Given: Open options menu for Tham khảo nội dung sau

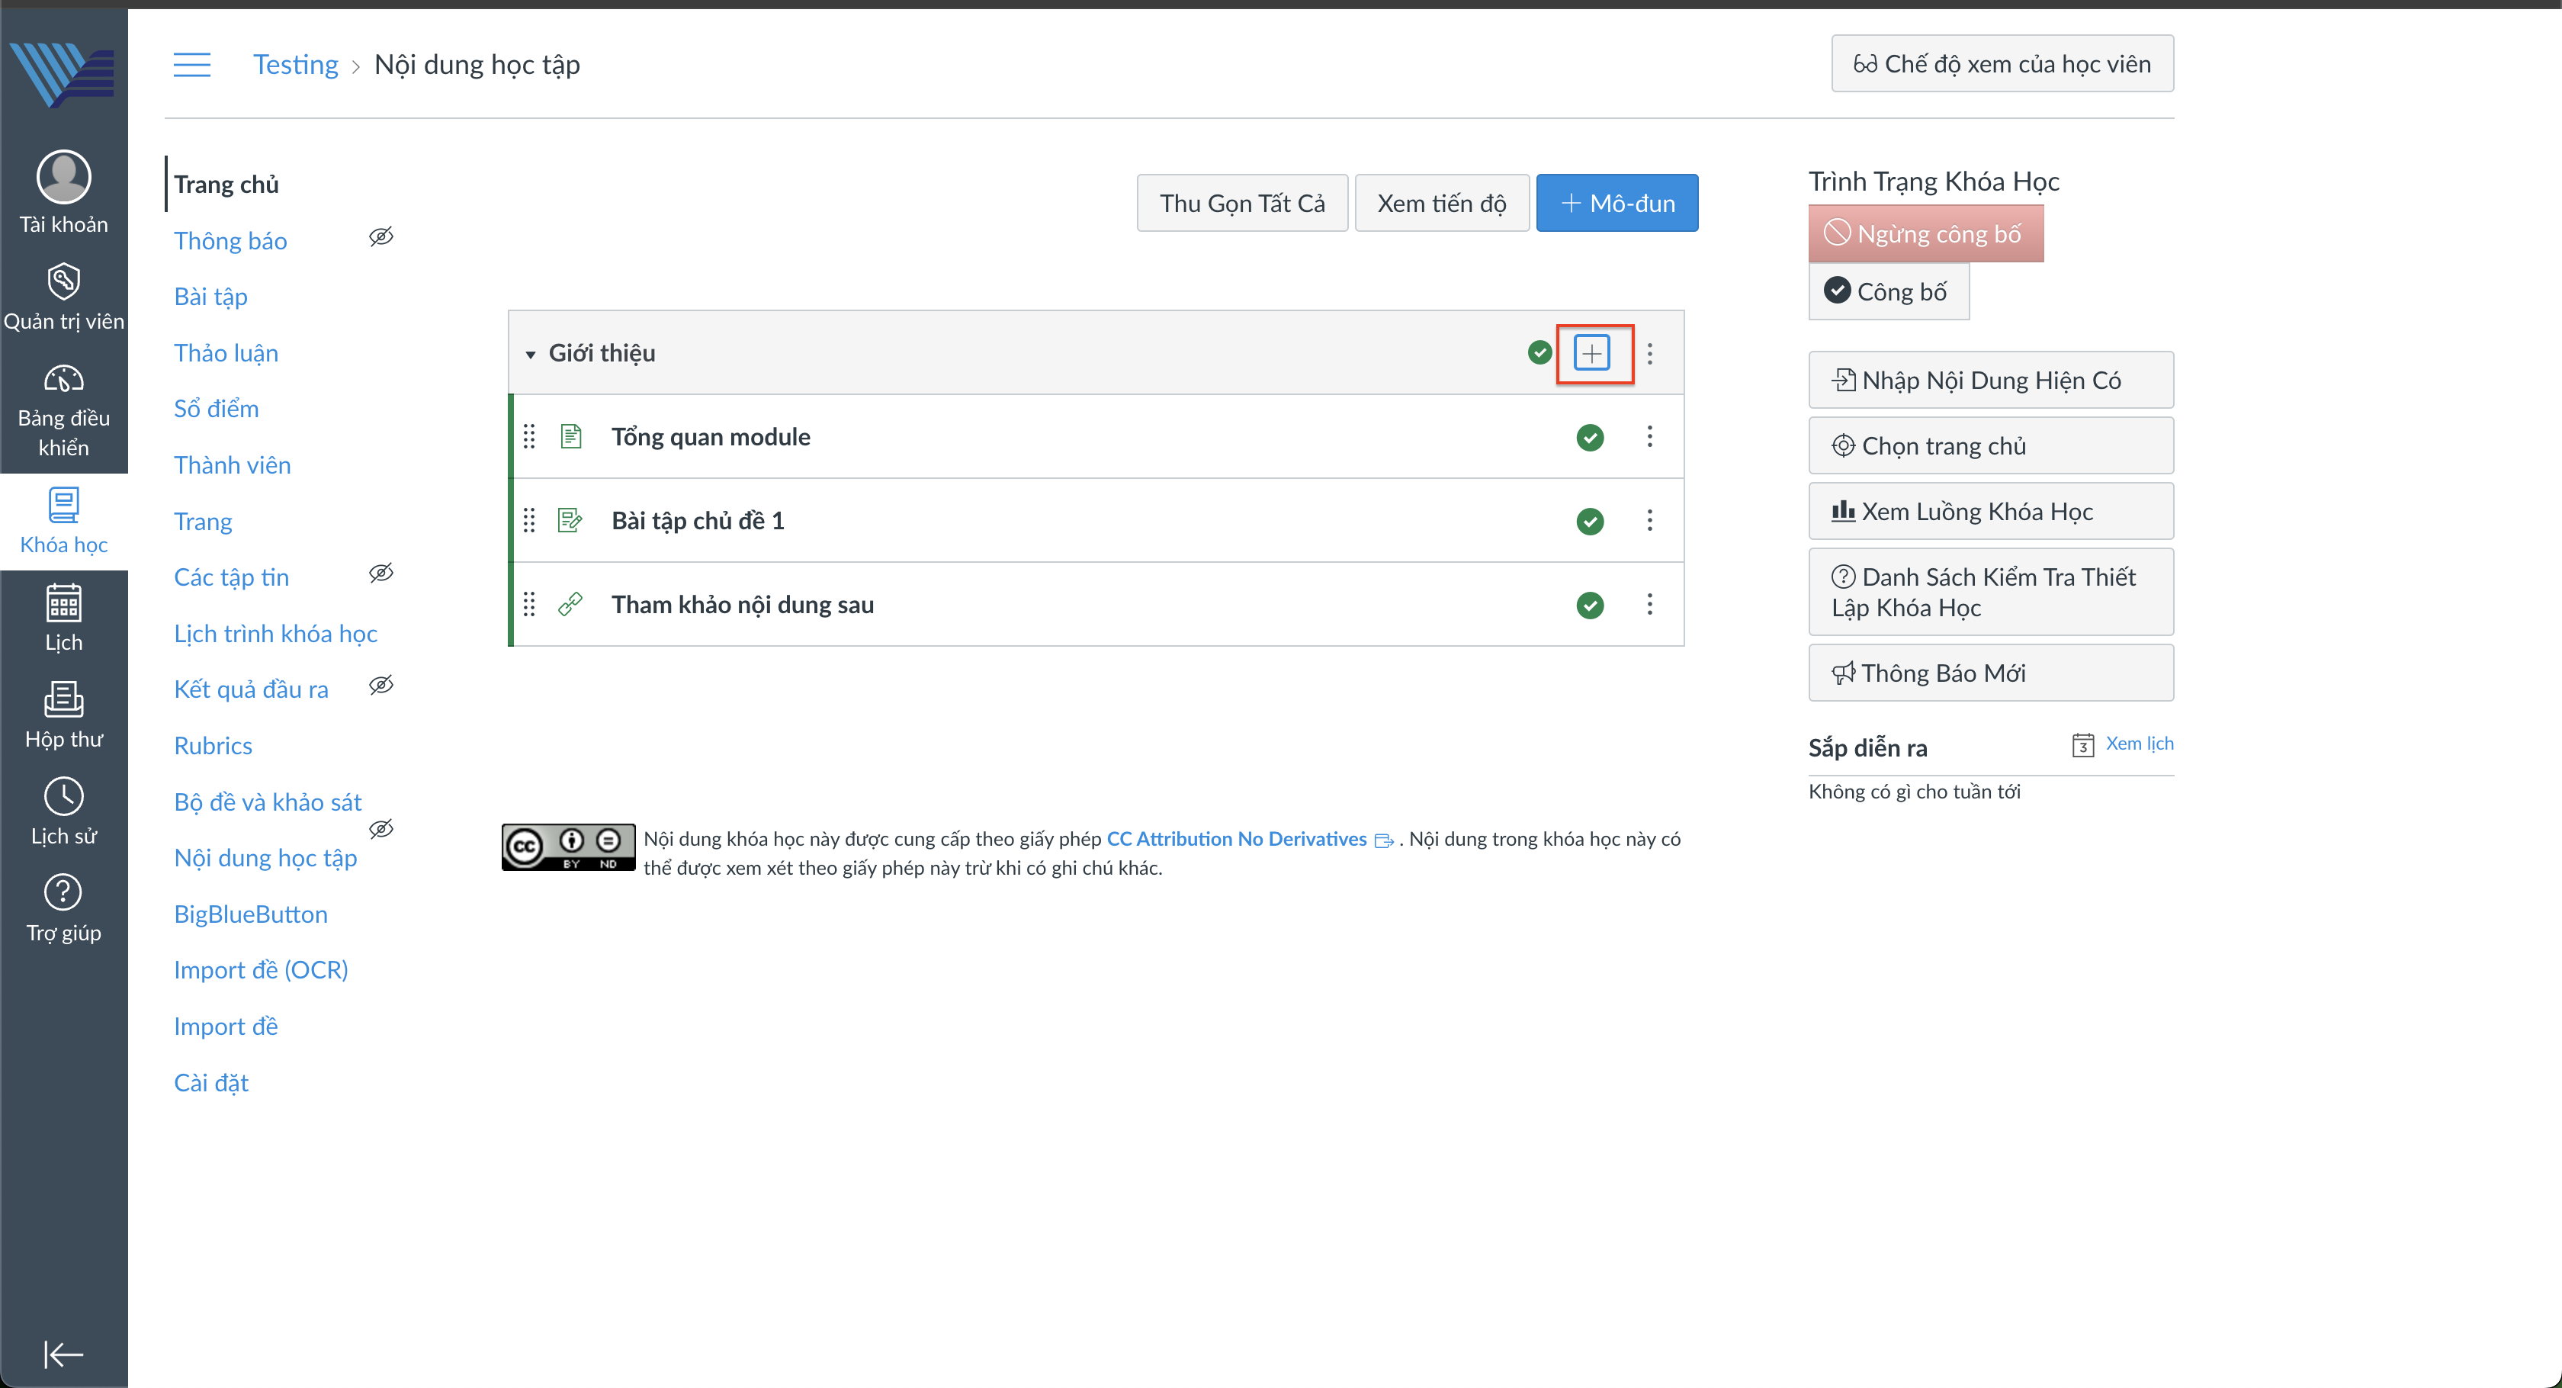Looking at the screenshot, I should (1649, 605).
